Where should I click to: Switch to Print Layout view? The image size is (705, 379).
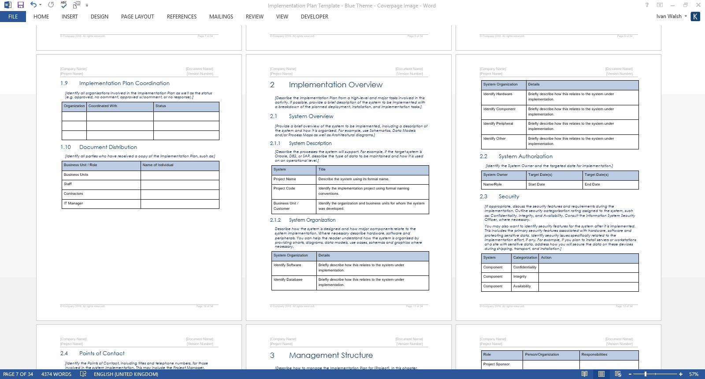601,374
